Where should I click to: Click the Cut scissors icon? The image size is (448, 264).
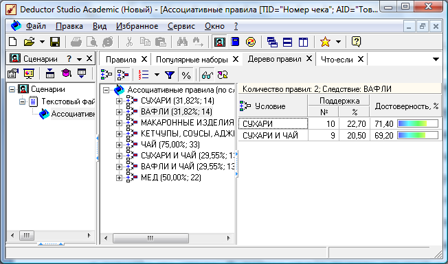click(129, 42)
